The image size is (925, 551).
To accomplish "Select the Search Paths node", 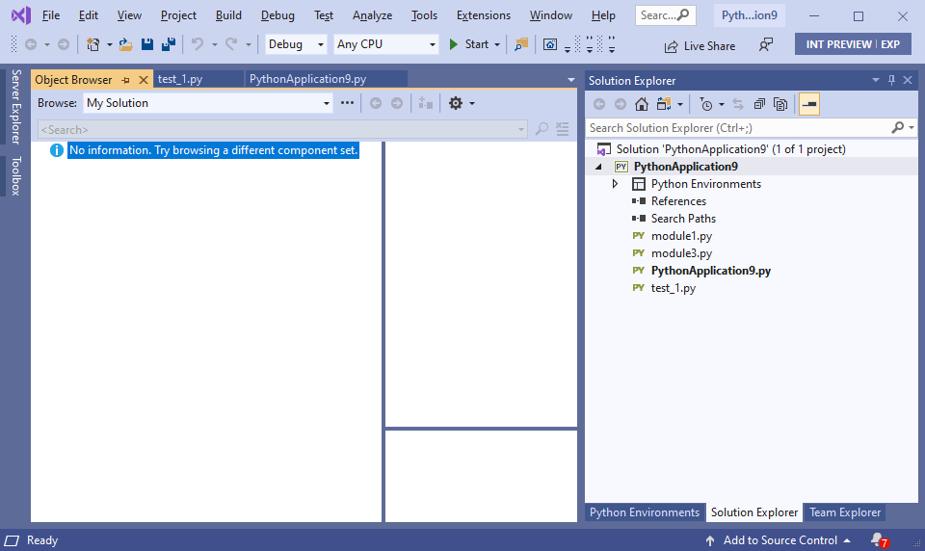I will pos(683,219).
